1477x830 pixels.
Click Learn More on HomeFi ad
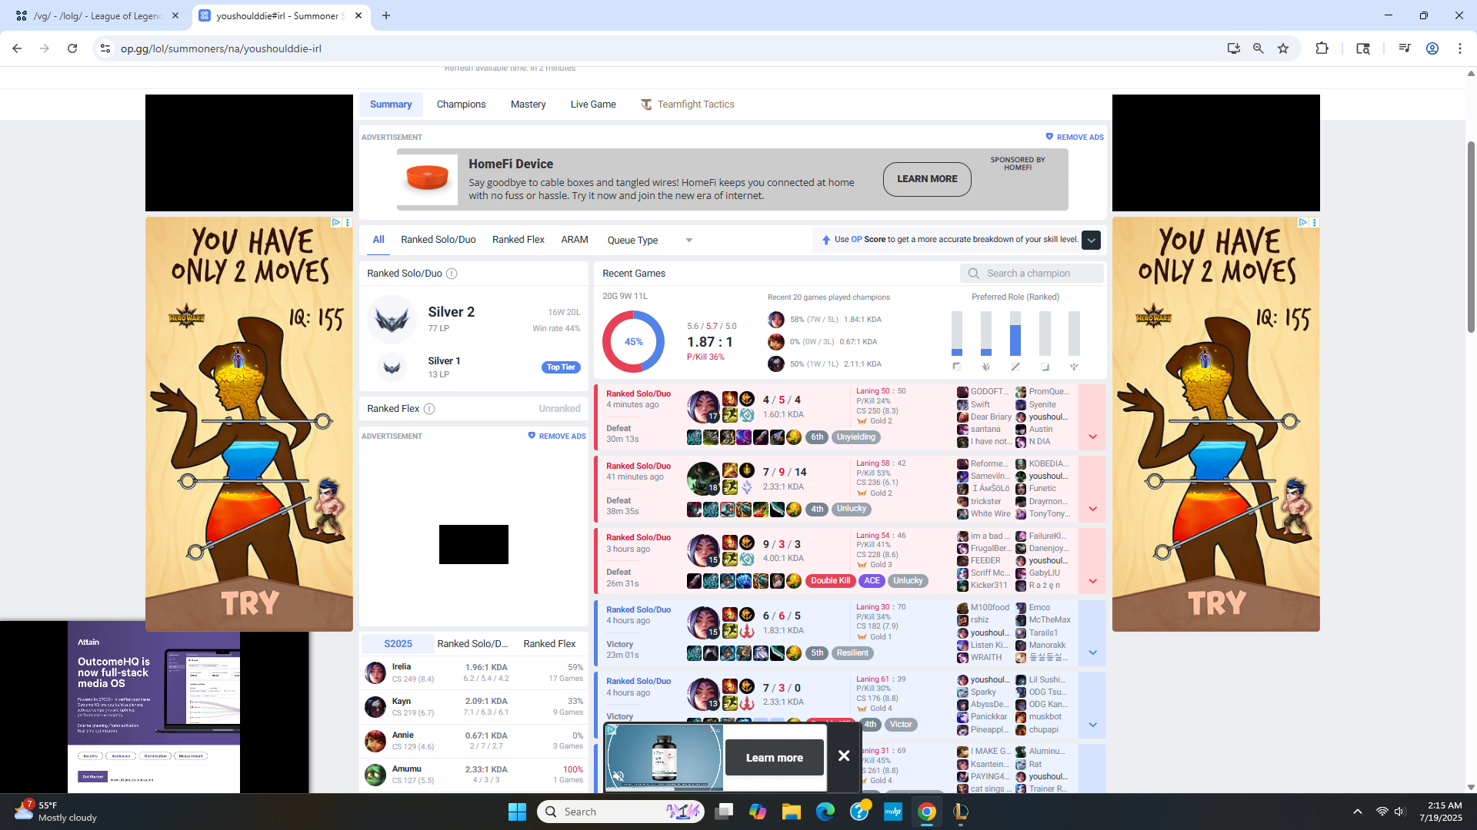[927, 179]
